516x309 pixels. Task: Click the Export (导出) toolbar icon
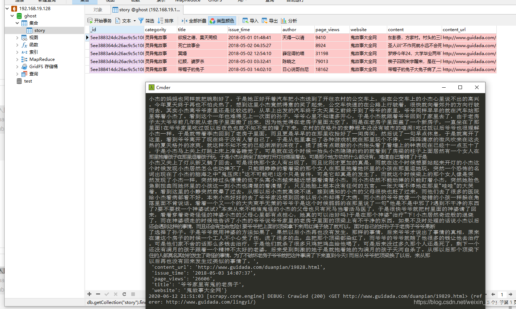coord(265,21)
